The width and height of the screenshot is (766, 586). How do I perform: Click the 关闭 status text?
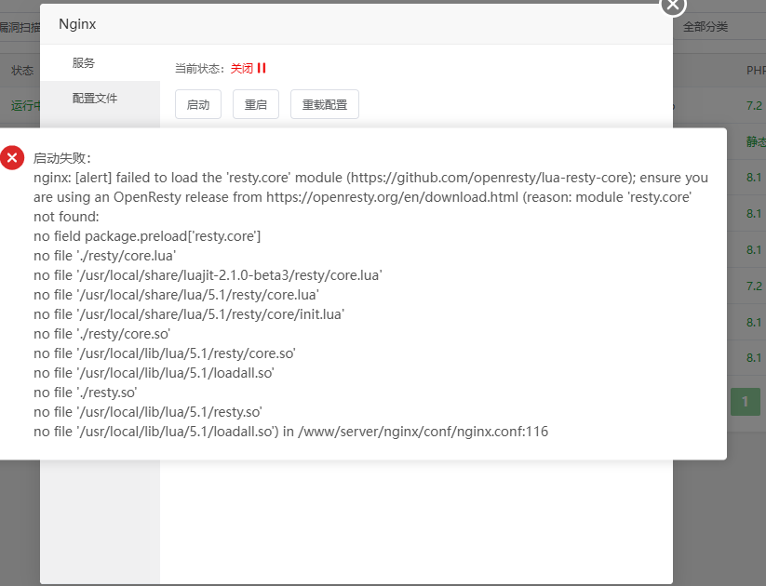[x=242, y=68]
